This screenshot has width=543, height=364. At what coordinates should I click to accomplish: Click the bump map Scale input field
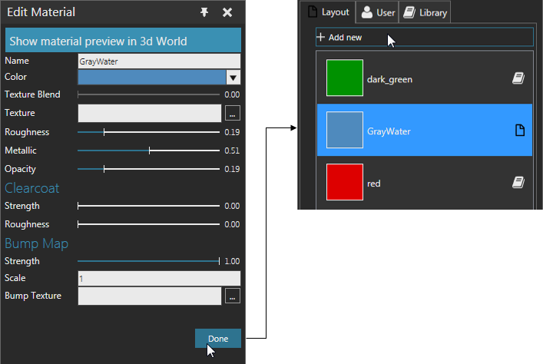coord(159,278)
